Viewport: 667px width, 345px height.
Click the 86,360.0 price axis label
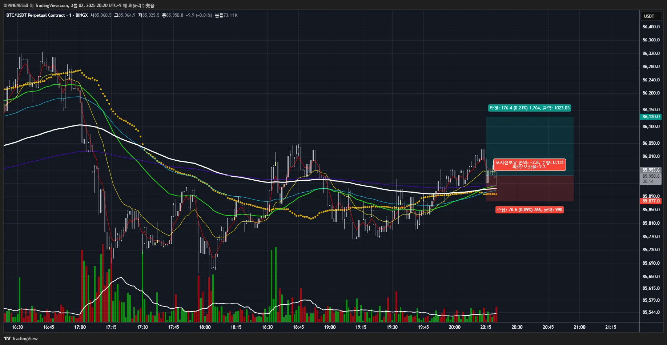coord(651,40)
